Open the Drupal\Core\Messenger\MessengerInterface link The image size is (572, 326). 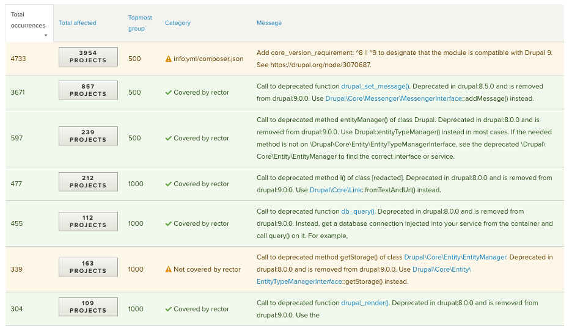[394, 98]
